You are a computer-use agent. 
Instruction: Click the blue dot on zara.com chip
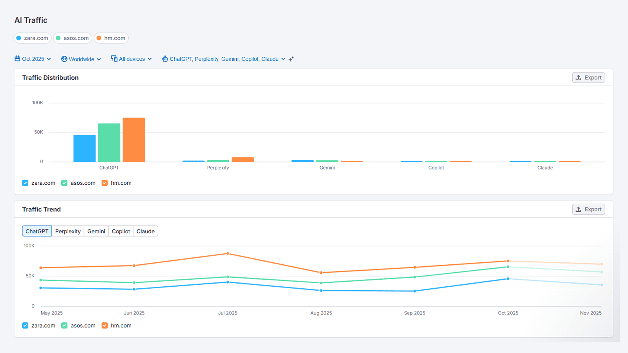tap(19, 38)
